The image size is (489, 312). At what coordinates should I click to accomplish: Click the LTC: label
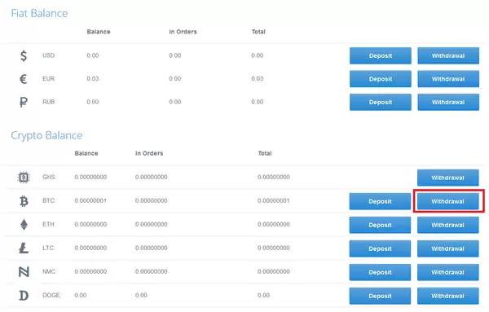pyautogui.click(x=49, y=248)
